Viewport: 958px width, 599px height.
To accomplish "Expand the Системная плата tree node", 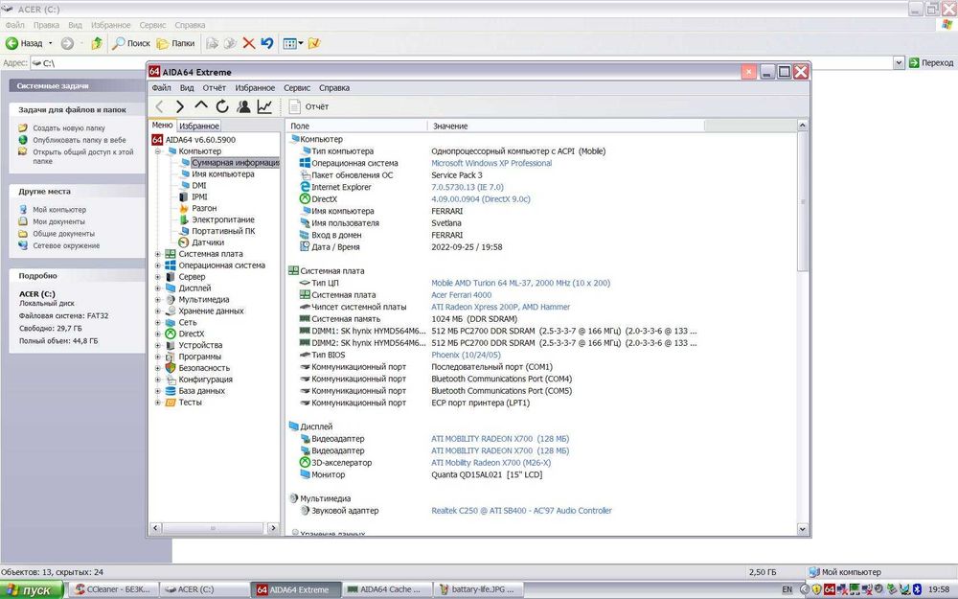I will click(x=158, y=254).
